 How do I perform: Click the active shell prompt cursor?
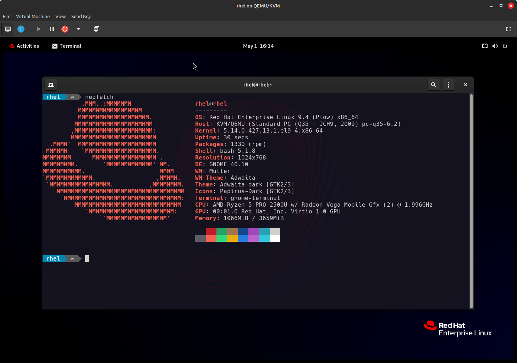87,259
